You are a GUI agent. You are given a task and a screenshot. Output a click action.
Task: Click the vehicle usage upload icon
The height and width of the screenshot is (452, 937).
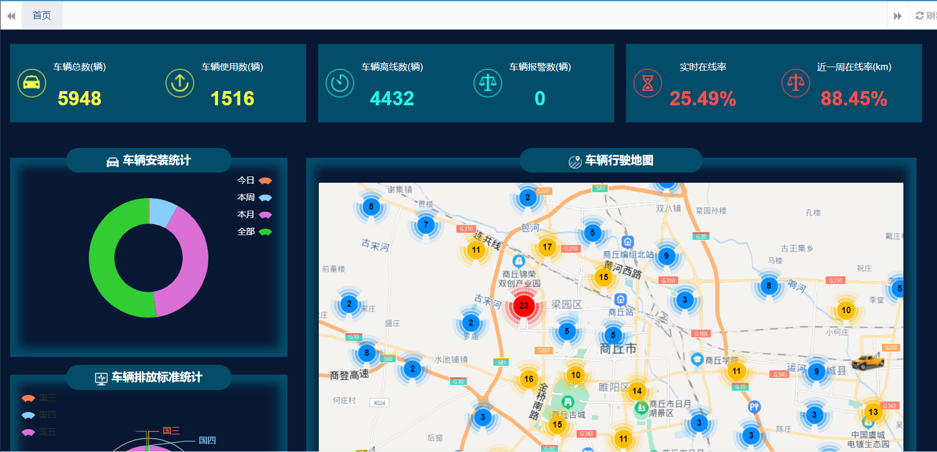[x=180, y=83]
